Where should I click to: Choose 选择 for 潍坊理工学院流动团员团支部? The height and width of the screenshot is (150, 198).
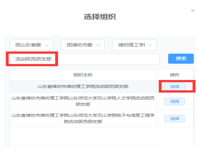coord(174,87)
